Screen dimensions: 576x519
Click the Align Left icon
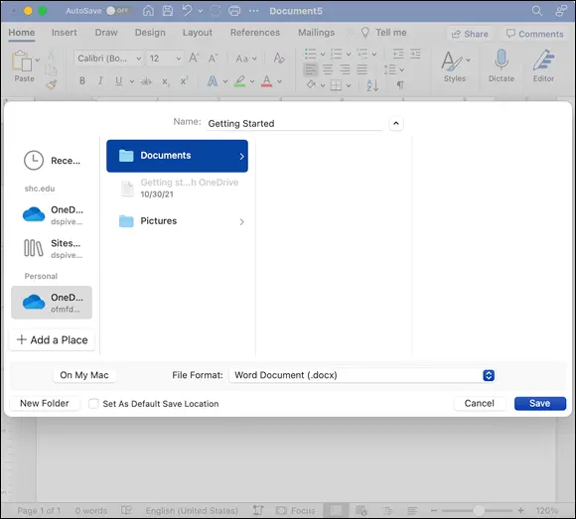point(311,69)
